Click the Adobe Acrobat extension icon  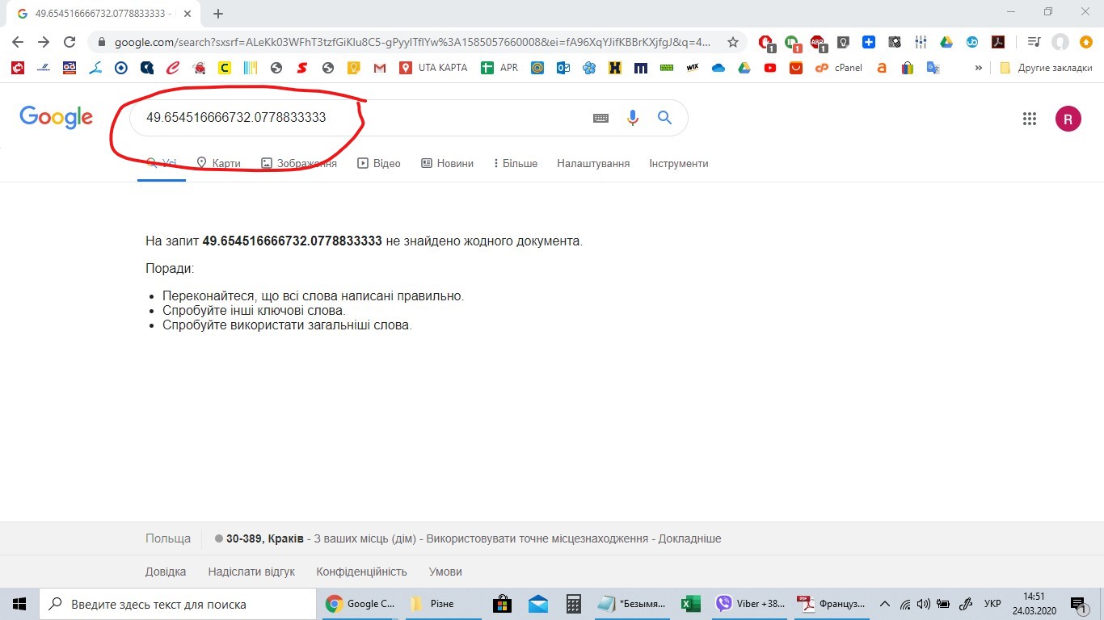pos(997,42)
